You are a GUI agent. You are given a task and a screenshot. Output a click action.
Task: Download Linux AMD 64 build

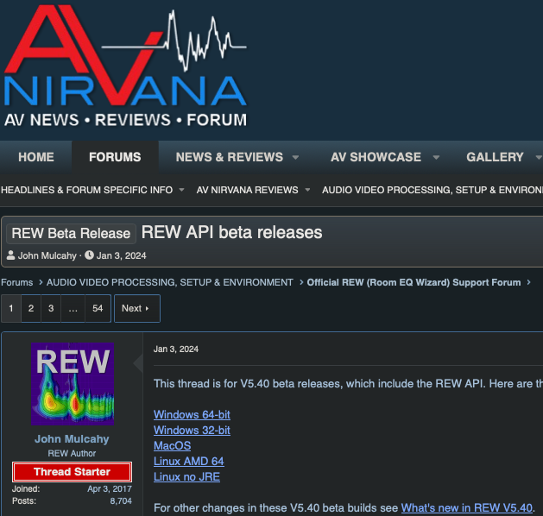coord(189,462)
